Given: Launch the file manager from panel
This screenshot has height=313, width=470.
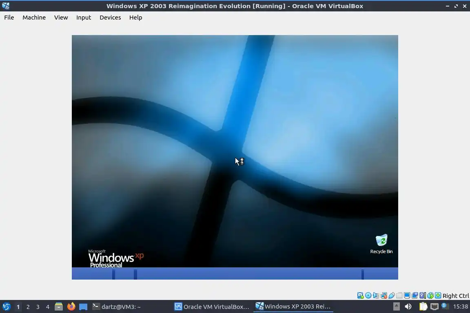Looking at the screenshot, I should coord(59,306).
